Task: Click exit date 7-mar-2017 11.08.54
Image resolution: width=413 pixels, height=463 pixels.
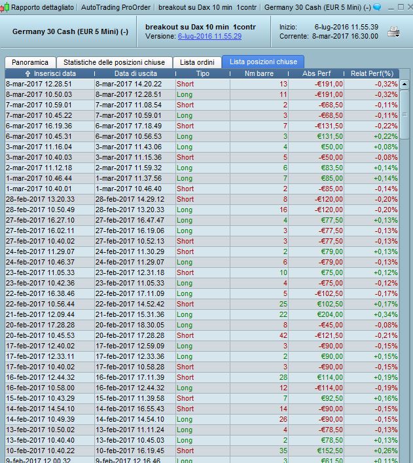Action: [128, 105]
